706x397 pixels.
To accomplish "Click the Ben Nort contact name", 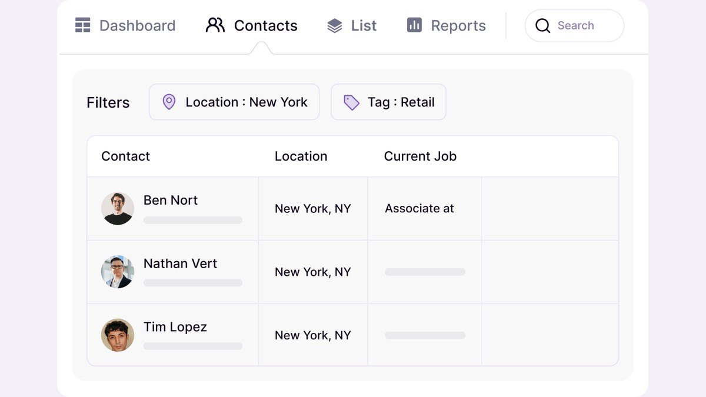I will [171, 200].
